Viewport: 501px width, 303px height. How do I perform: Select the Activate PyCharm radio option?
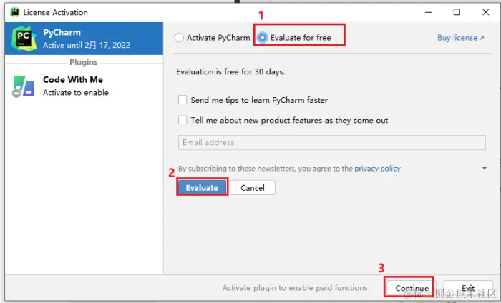point(179,38)
